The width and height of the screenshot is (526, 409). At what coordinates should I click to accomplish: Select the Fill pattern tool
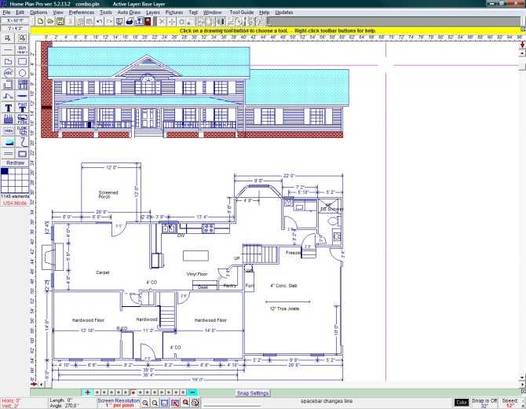tap(8, 119)
